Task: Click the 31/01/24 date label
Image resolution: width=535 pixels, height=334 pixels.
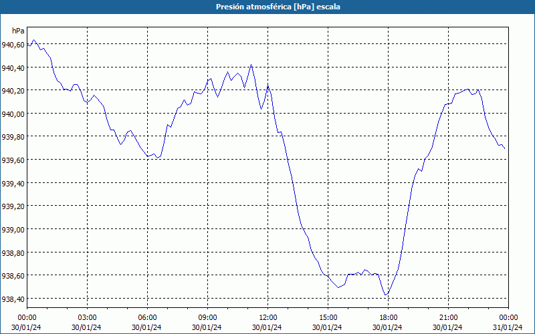Action: (x=508, y=327)
